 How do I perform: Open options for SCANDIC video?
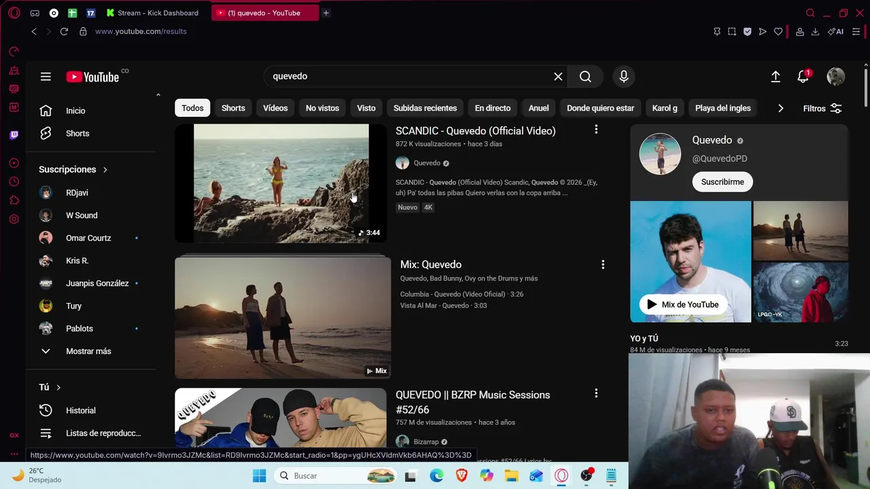pyautogui.click(x=596, y=130)
